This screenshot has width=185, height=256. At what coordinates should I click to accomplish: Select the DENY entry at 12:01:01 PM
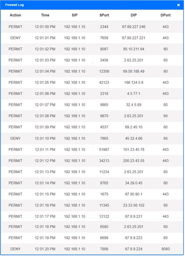92,38
